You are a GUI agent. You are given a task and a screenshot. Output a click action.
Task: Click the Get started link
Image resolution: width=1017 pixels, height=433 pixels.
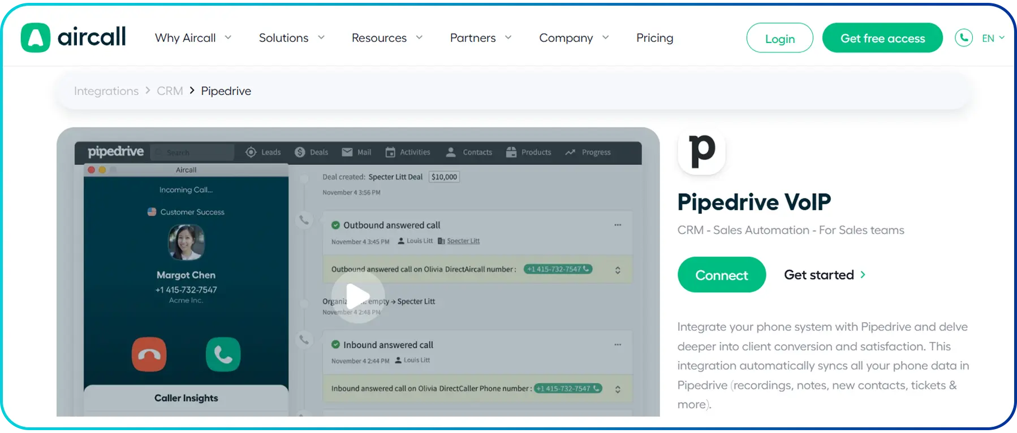[x=825, y=275]
